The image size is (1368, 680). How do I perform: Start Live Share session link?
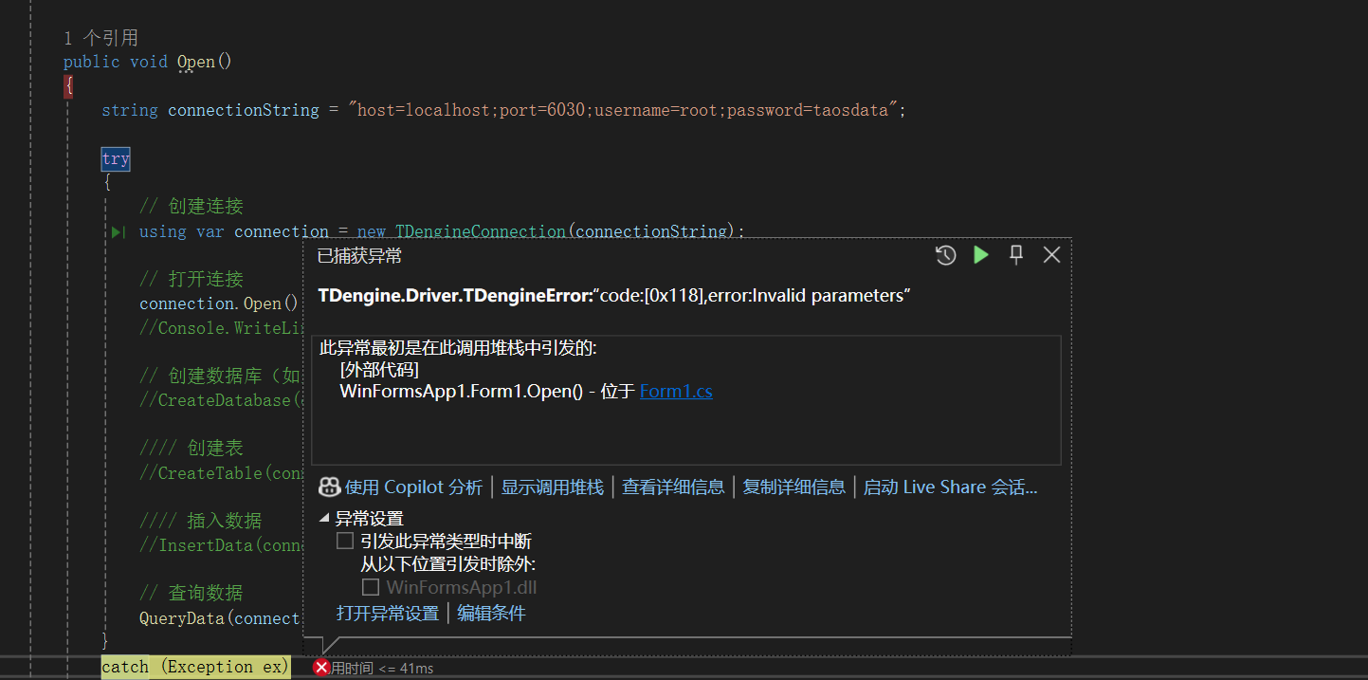tap(950, 487)
